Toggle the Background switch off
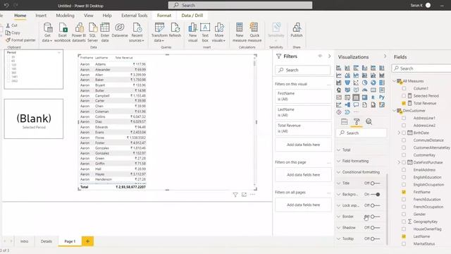451x254 pixels. (376, 195)
